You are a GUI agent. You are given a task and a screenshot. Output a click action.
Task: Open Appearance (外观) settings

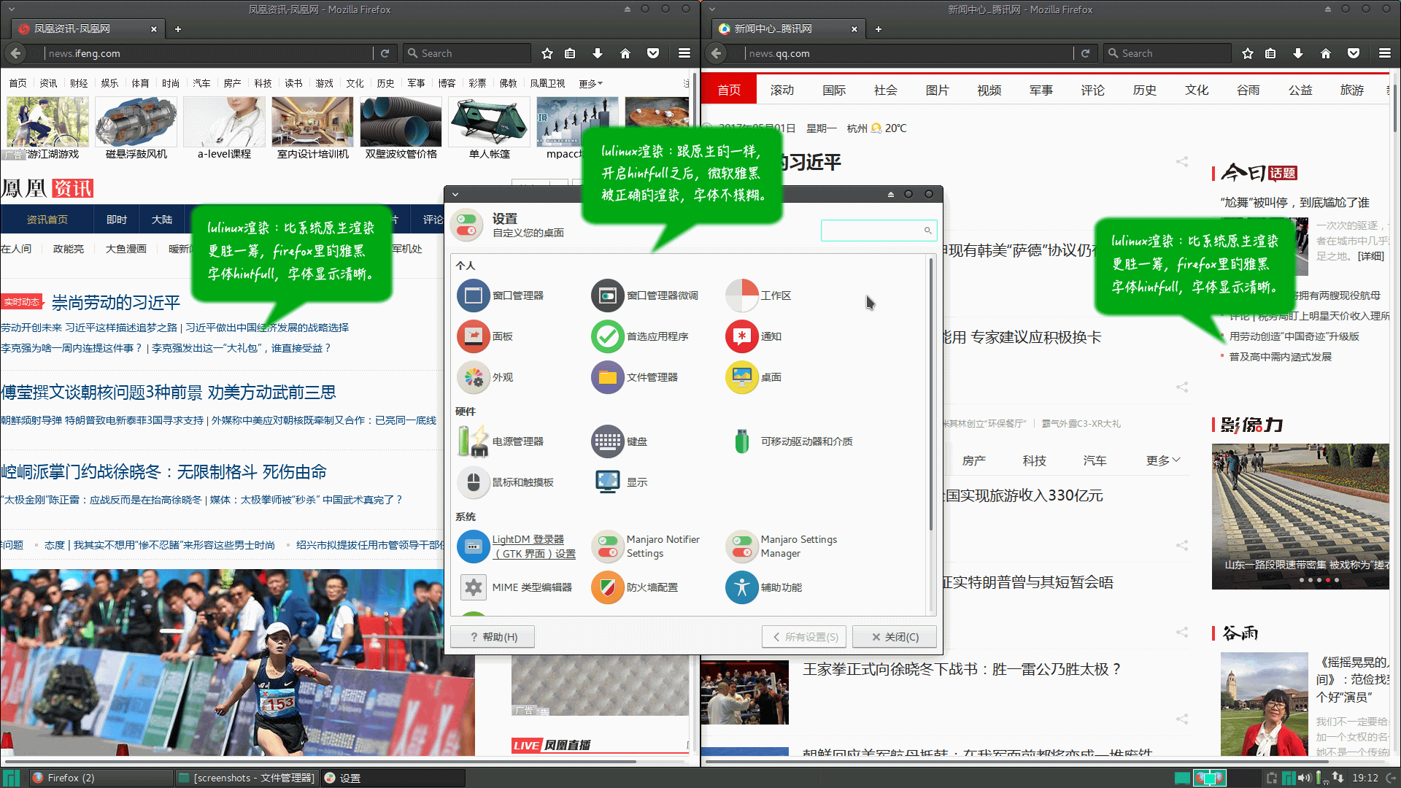coord(485,377)
